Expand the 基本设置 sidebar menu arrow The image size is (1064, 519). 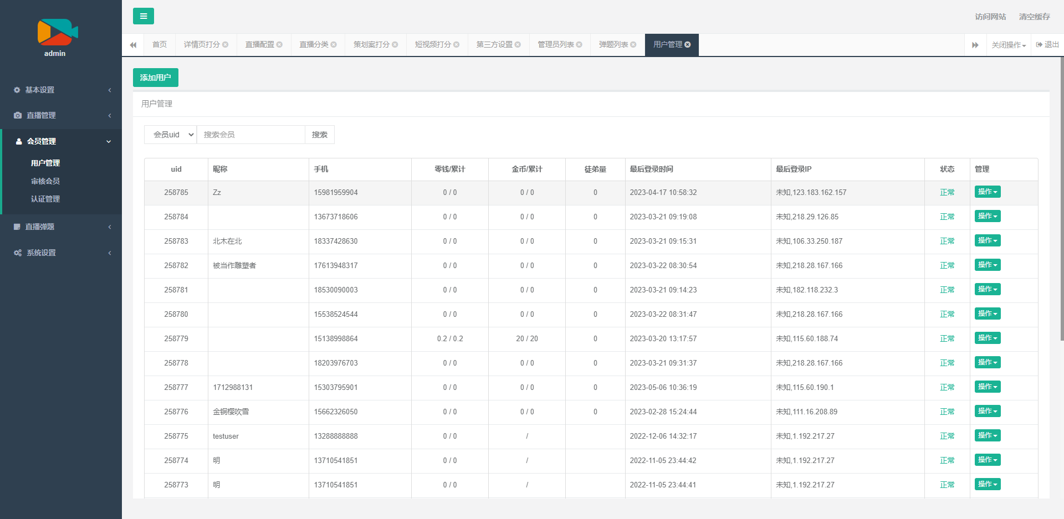110,90
